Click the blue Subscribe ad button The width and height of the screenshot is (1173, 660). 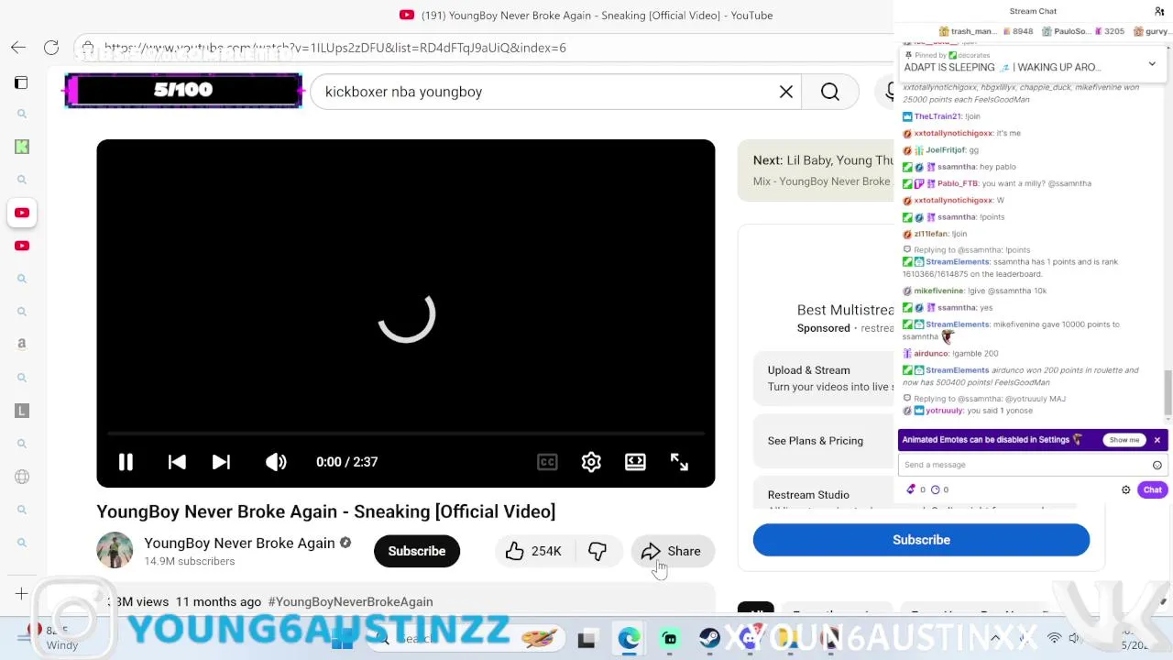[921, 540]
